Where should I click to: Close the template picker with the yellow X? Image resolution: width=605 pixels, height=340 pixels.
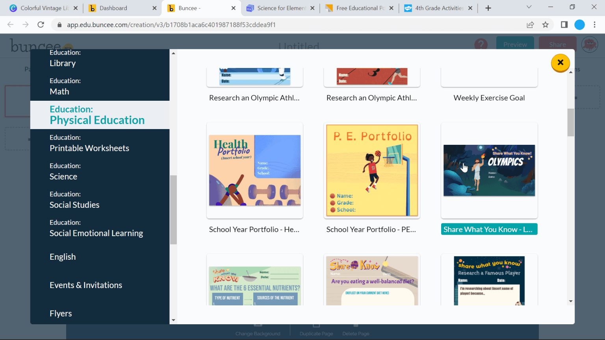click(560, 63)
